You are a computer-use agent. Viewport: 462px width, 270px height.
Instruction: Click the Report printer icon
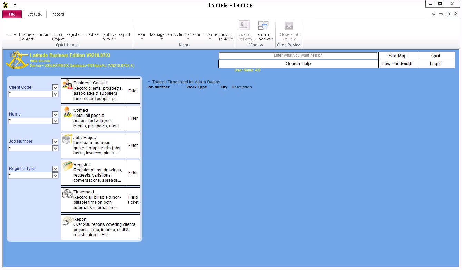(67, 221)
